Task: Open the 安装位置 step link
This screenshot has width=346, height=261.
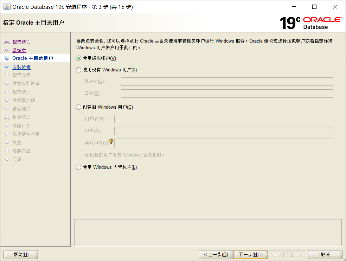Action: point(22,67)
